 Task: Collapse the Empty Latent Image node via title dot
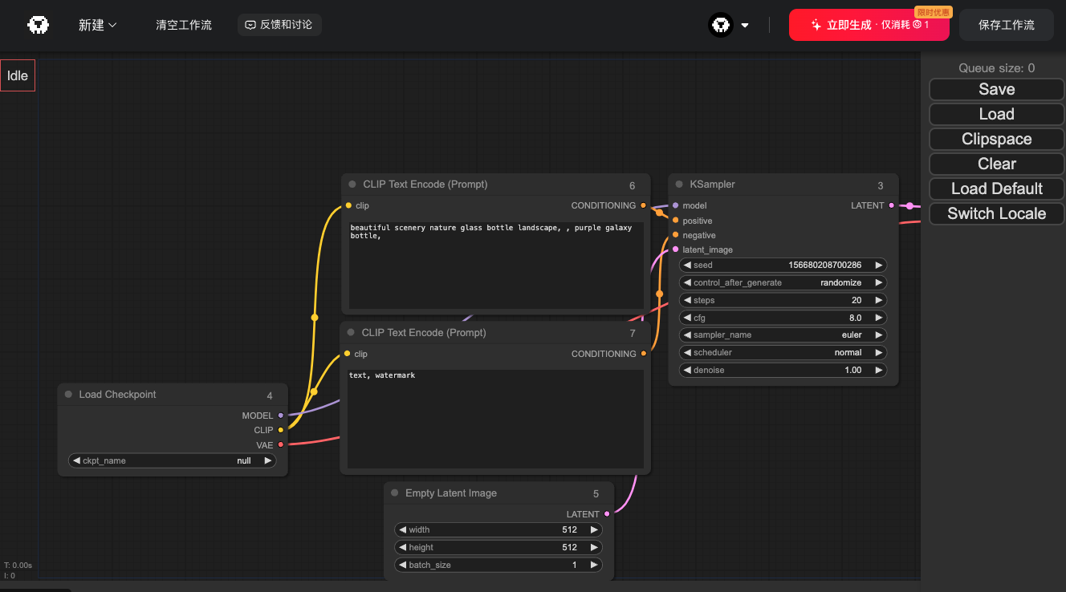point(394,493)
